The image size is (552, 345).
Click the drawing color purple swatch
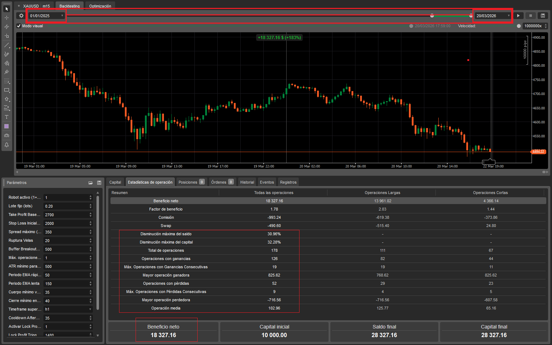6,126
